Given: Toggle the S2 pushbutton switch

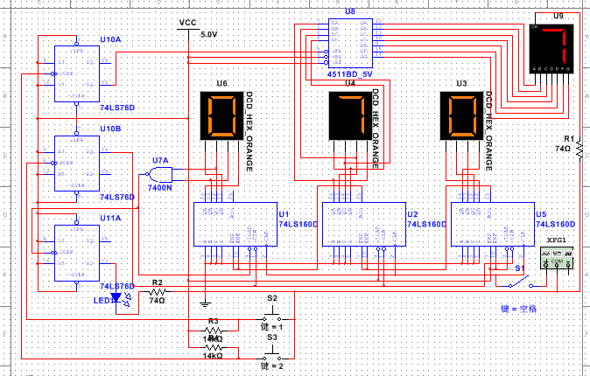Looking at the screenshot, I should pos(272,315).
